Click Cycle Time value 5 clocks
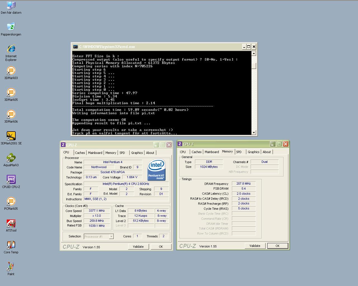The width and height of the screenshot is (358, 286). point(244,209)
